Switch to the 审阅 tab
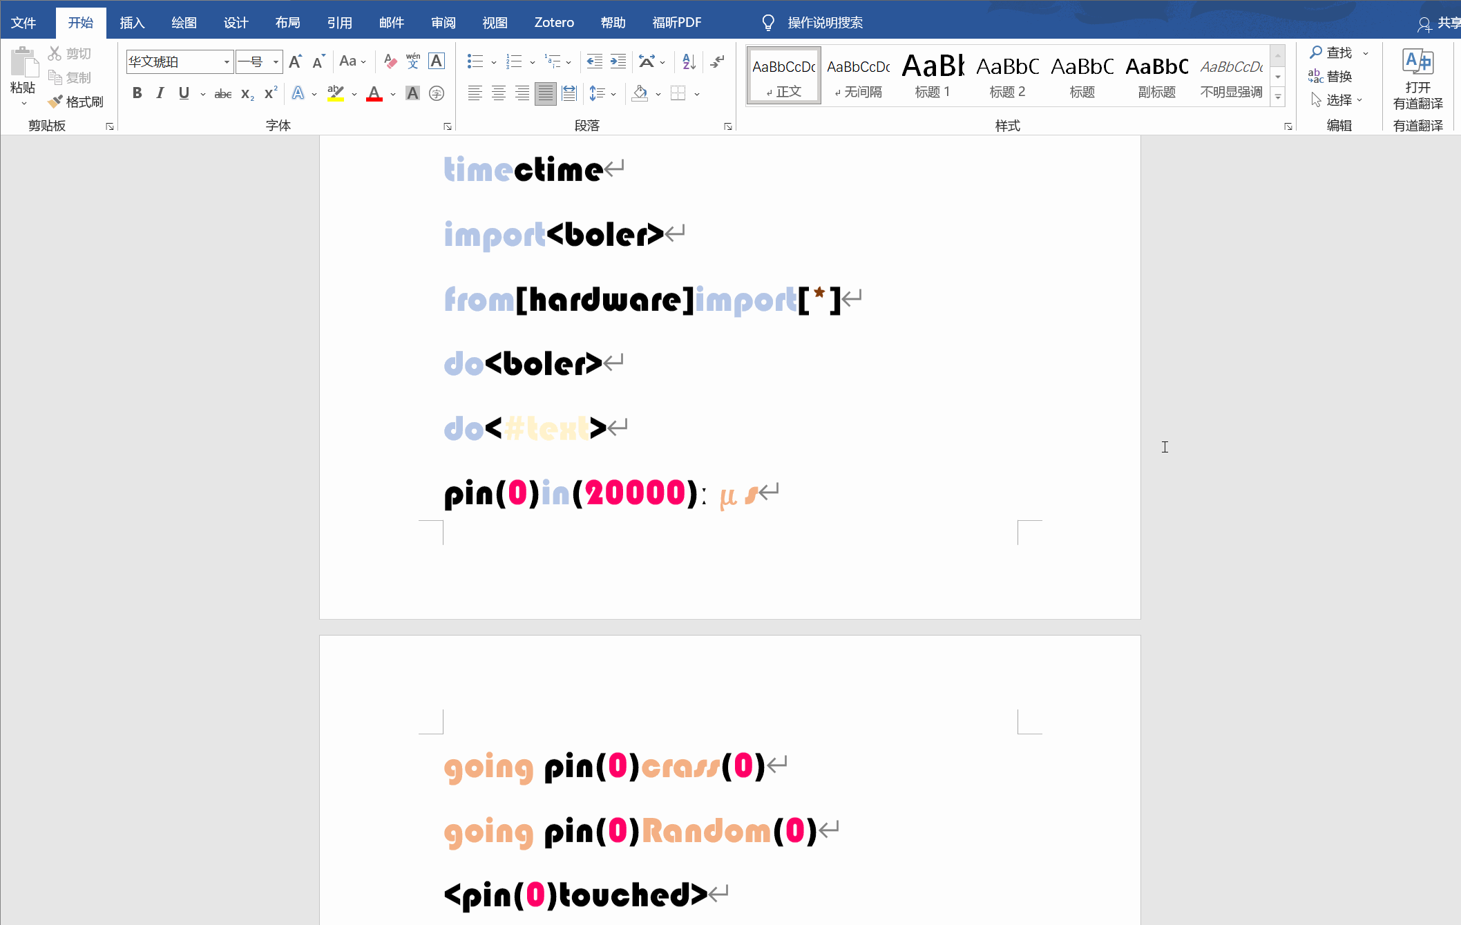The width and height of the screenshot is (1461, 925). (x=443, y=23)
